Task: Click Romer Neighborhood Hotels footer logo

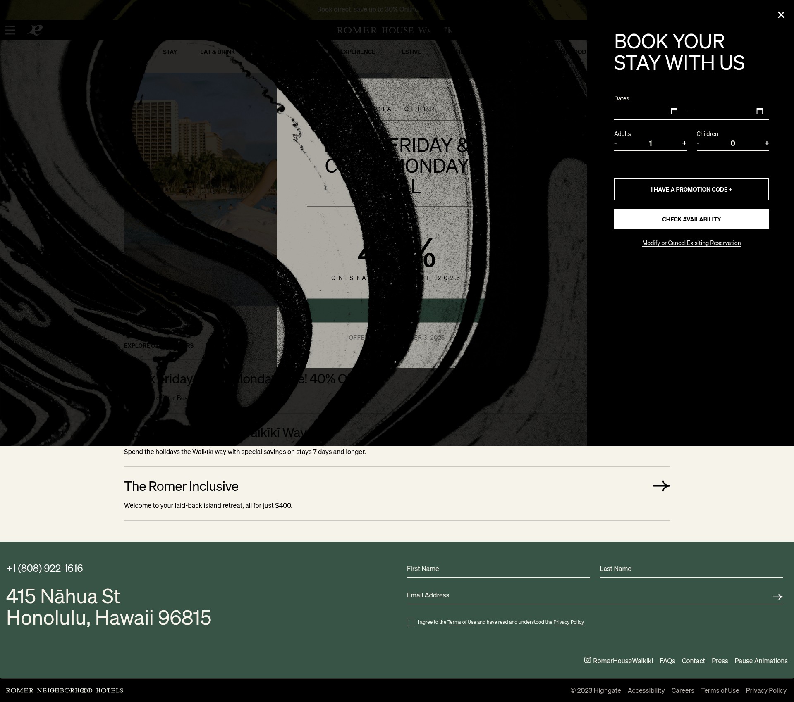Action: [65, 690]
